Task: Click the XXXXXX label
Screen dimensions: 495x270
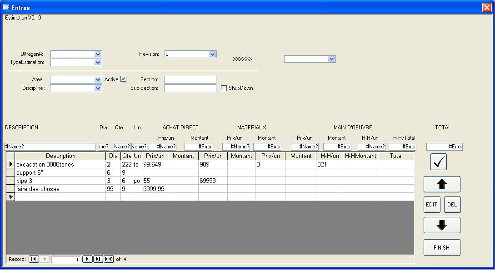Action: coord(242,59)
